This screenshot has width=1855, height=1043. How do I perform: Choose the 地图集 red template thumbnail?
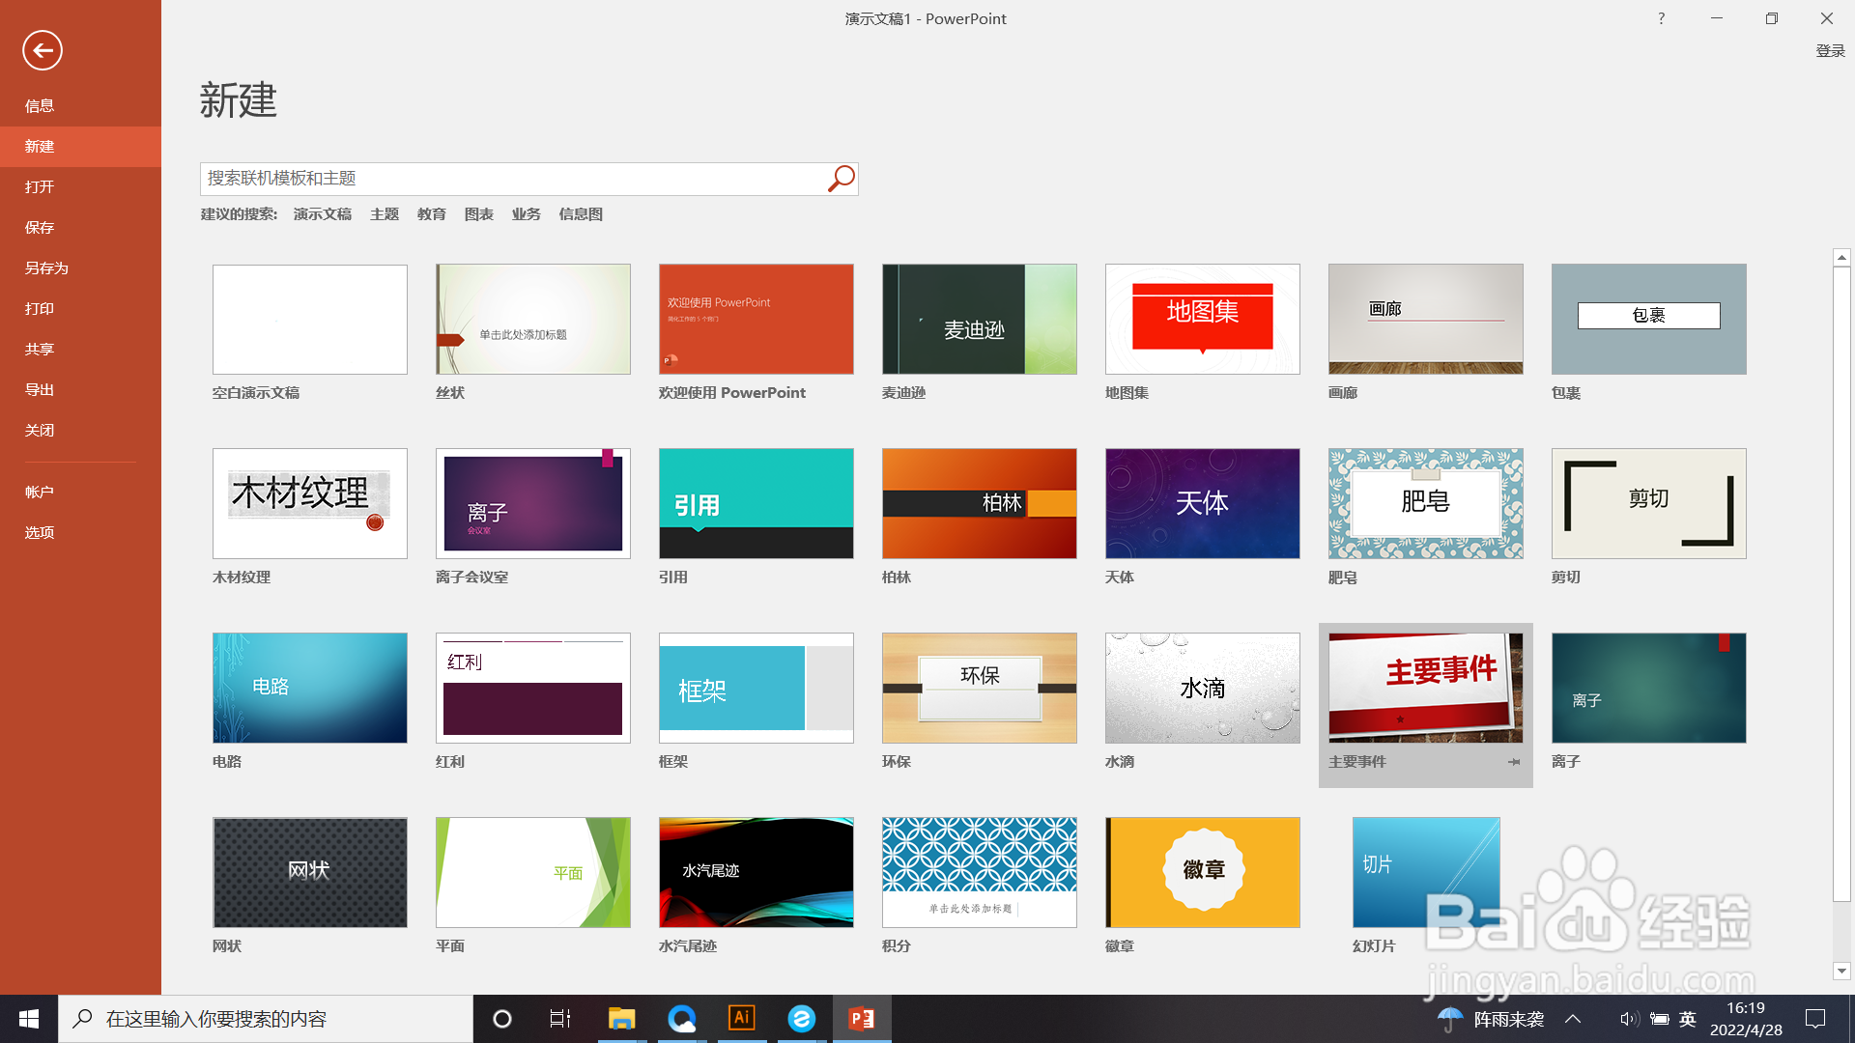(x=1202, y=319)
